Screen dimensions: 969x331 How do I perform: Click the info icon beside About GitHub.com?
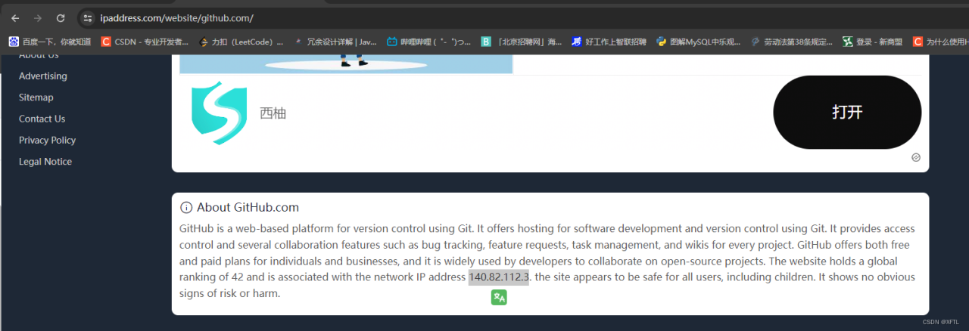pos(186,208)
